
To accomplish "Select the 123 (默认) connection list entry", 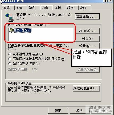I will tap(23, 30).
